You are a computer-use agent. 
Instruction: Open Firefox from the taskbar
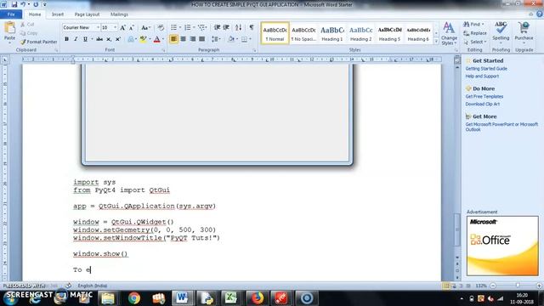click(x=257, y=298)
